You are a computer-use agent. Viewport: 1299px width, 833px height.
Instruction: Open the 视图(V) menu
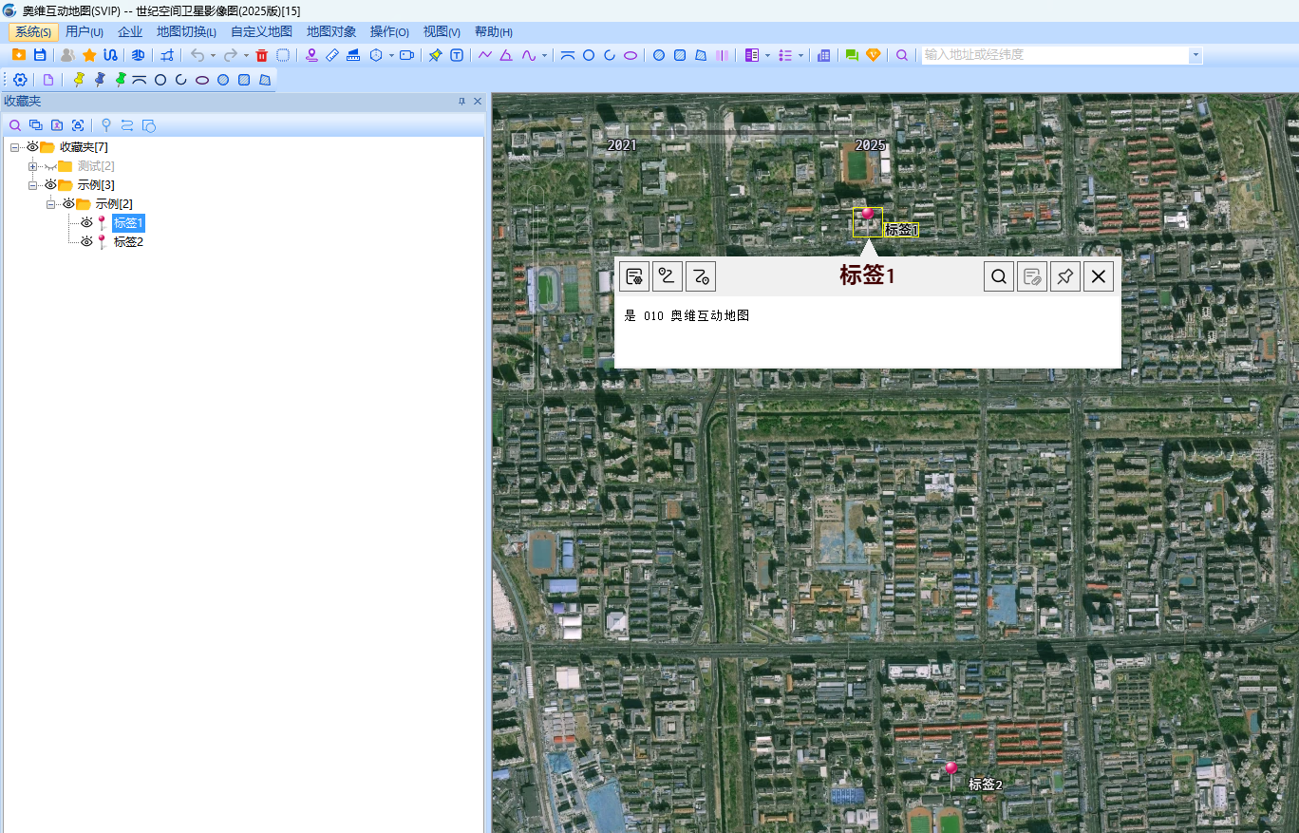(442, 31)
